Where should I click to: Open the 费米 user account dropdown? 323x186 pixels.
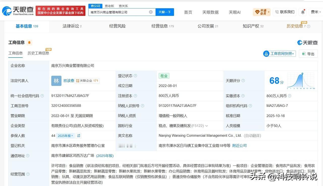[316, 12]
